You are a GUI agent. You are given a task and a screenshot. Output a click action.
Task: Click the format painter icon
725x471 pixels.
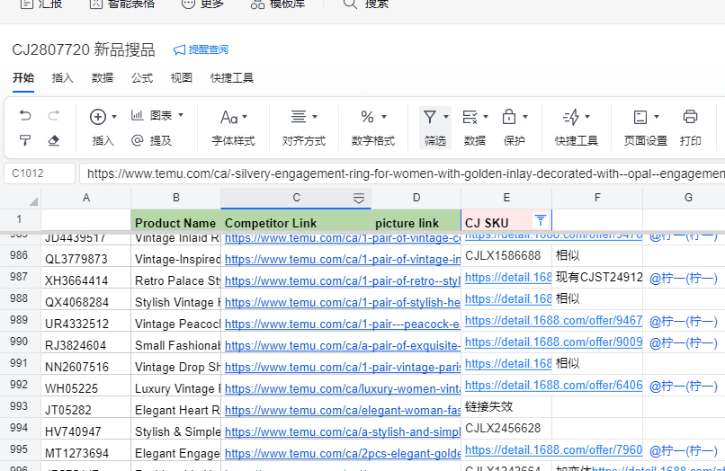(25, 140)
